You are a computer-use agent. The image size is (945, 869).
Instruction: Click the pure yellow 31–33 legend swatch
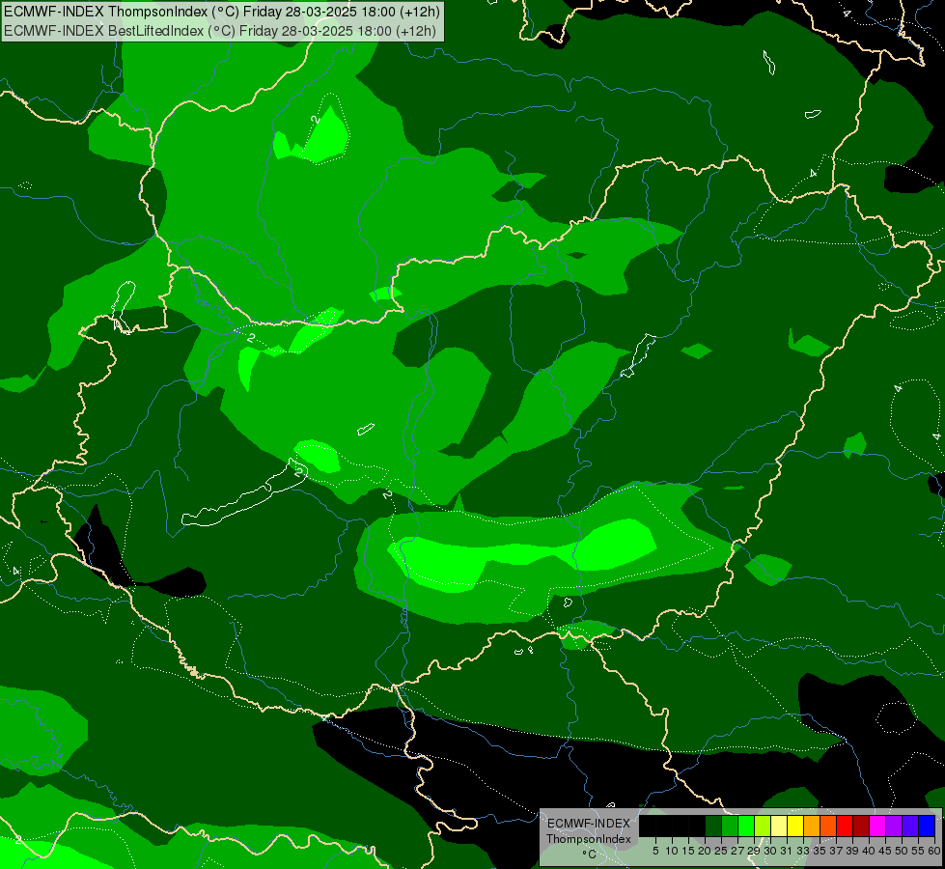tap(795, 826)
